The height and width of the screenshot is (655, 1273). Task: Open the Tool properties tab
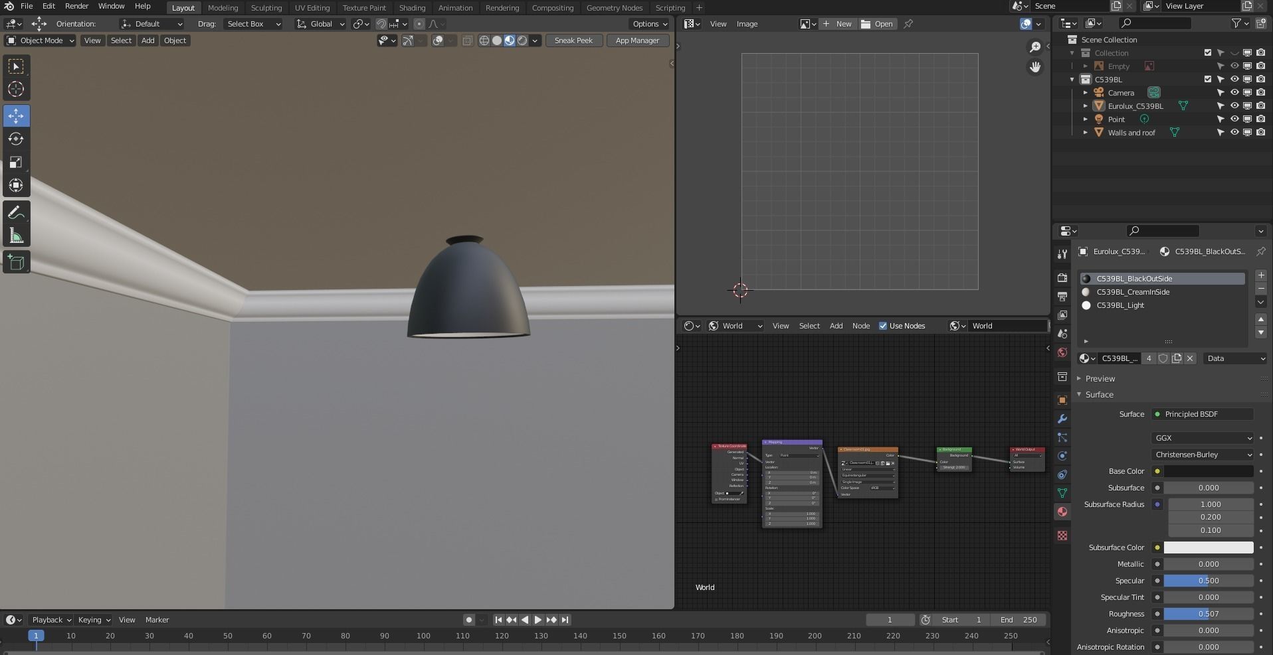click(1062, 254)
